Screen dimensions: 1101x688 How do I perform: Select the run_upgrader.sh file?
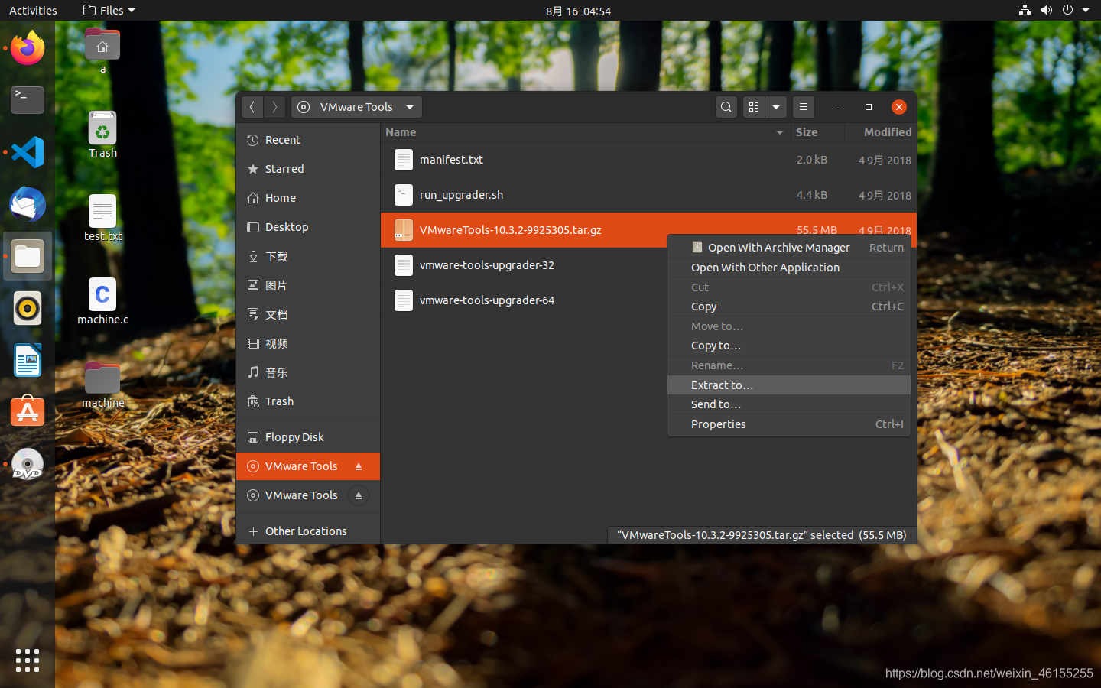(648, 195)
